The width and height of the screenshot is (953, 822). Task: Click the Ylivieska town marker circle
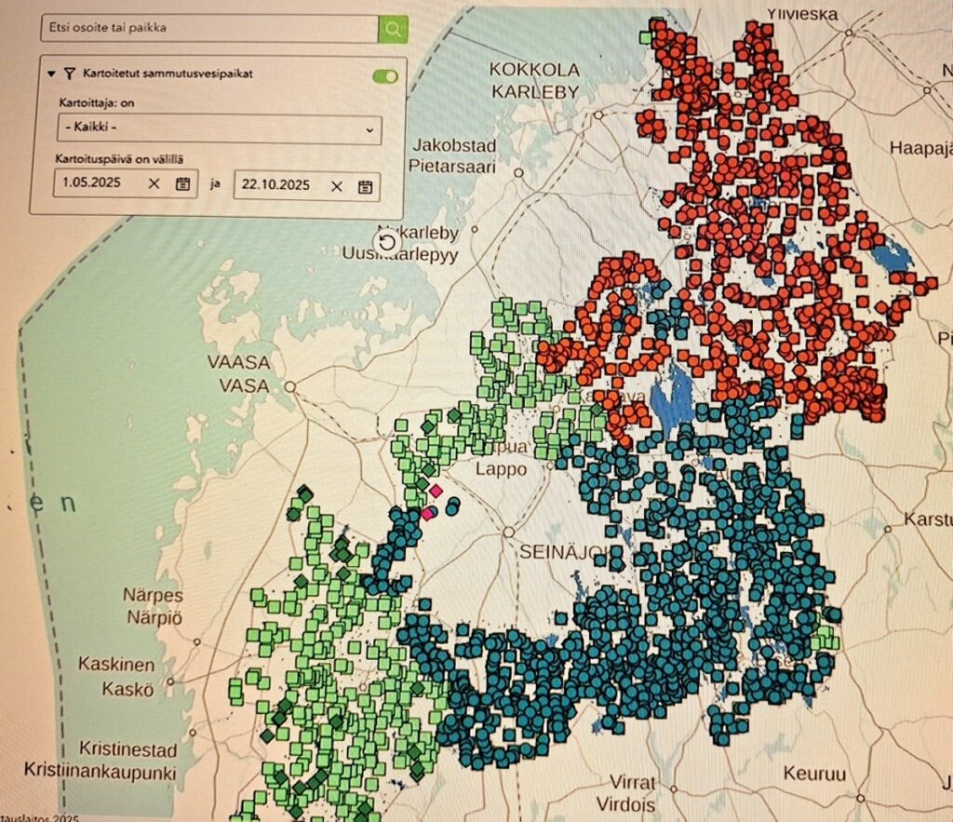coord(849,33)
